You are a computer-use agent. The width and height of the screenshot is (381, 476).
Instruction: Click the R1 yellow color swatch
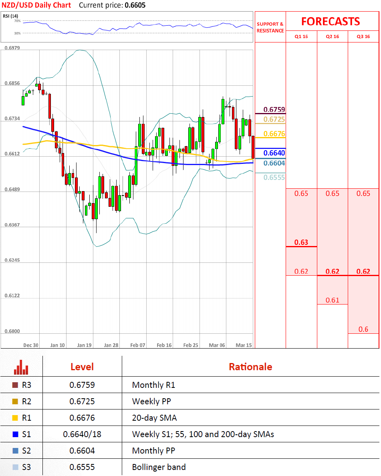(15, 418)
